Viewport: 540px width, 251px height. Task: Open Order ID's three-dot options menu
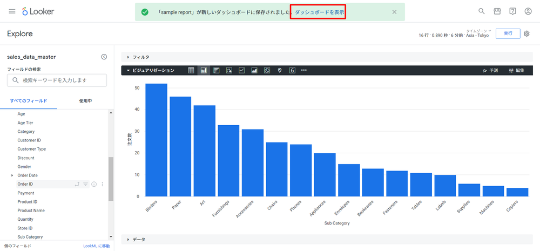click(102, 184)
